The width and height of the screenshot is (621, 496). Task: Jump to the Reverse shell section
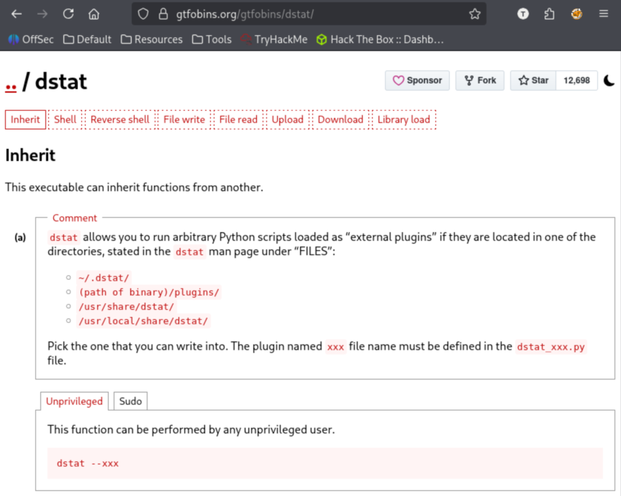coord(119,119)
